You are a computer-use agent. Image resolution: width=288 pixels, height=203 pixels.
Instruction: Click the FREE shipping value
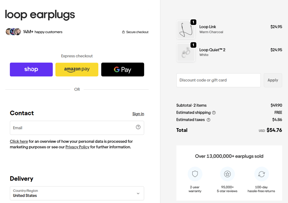278,112
